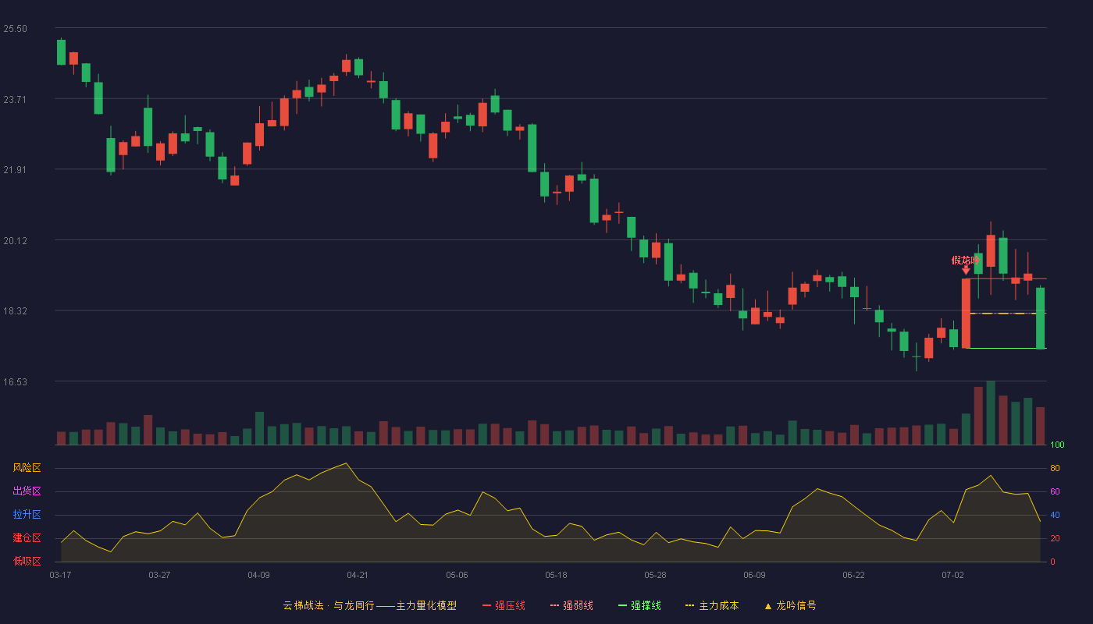The image size is (1093, 624).
Task: Click the 06-09 date label
Action: coord(754,575)
